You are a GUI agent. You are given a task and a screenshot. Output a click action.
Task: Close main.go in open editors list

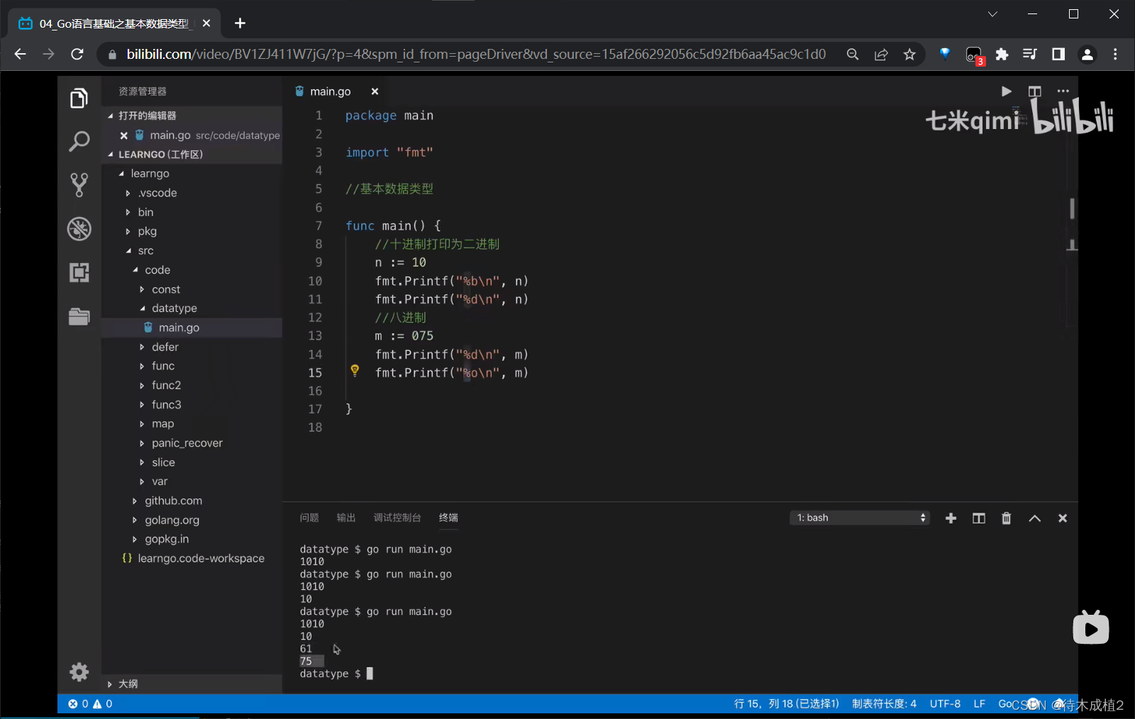[124, 135]
